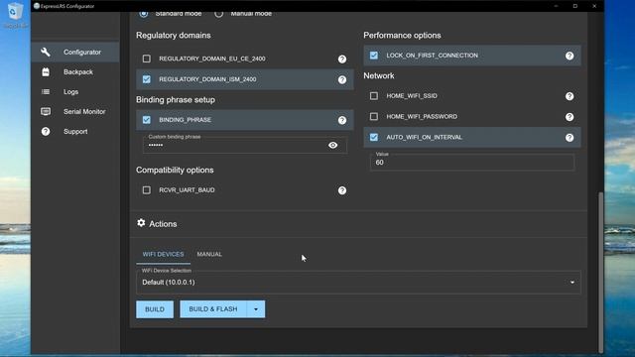Enable REGULATORY_DOMAIN_EU_CE_2400 checkbox

147,59
